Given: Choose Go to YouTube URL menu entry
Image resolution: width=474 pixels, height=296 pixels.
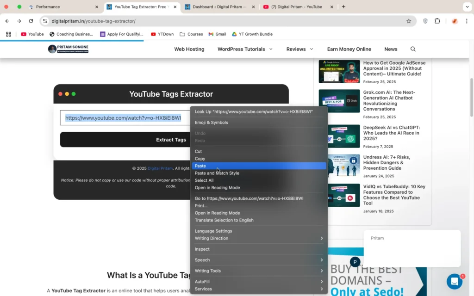Looking at the screenshot, I should pyautogui.click(x=259, y=198).
